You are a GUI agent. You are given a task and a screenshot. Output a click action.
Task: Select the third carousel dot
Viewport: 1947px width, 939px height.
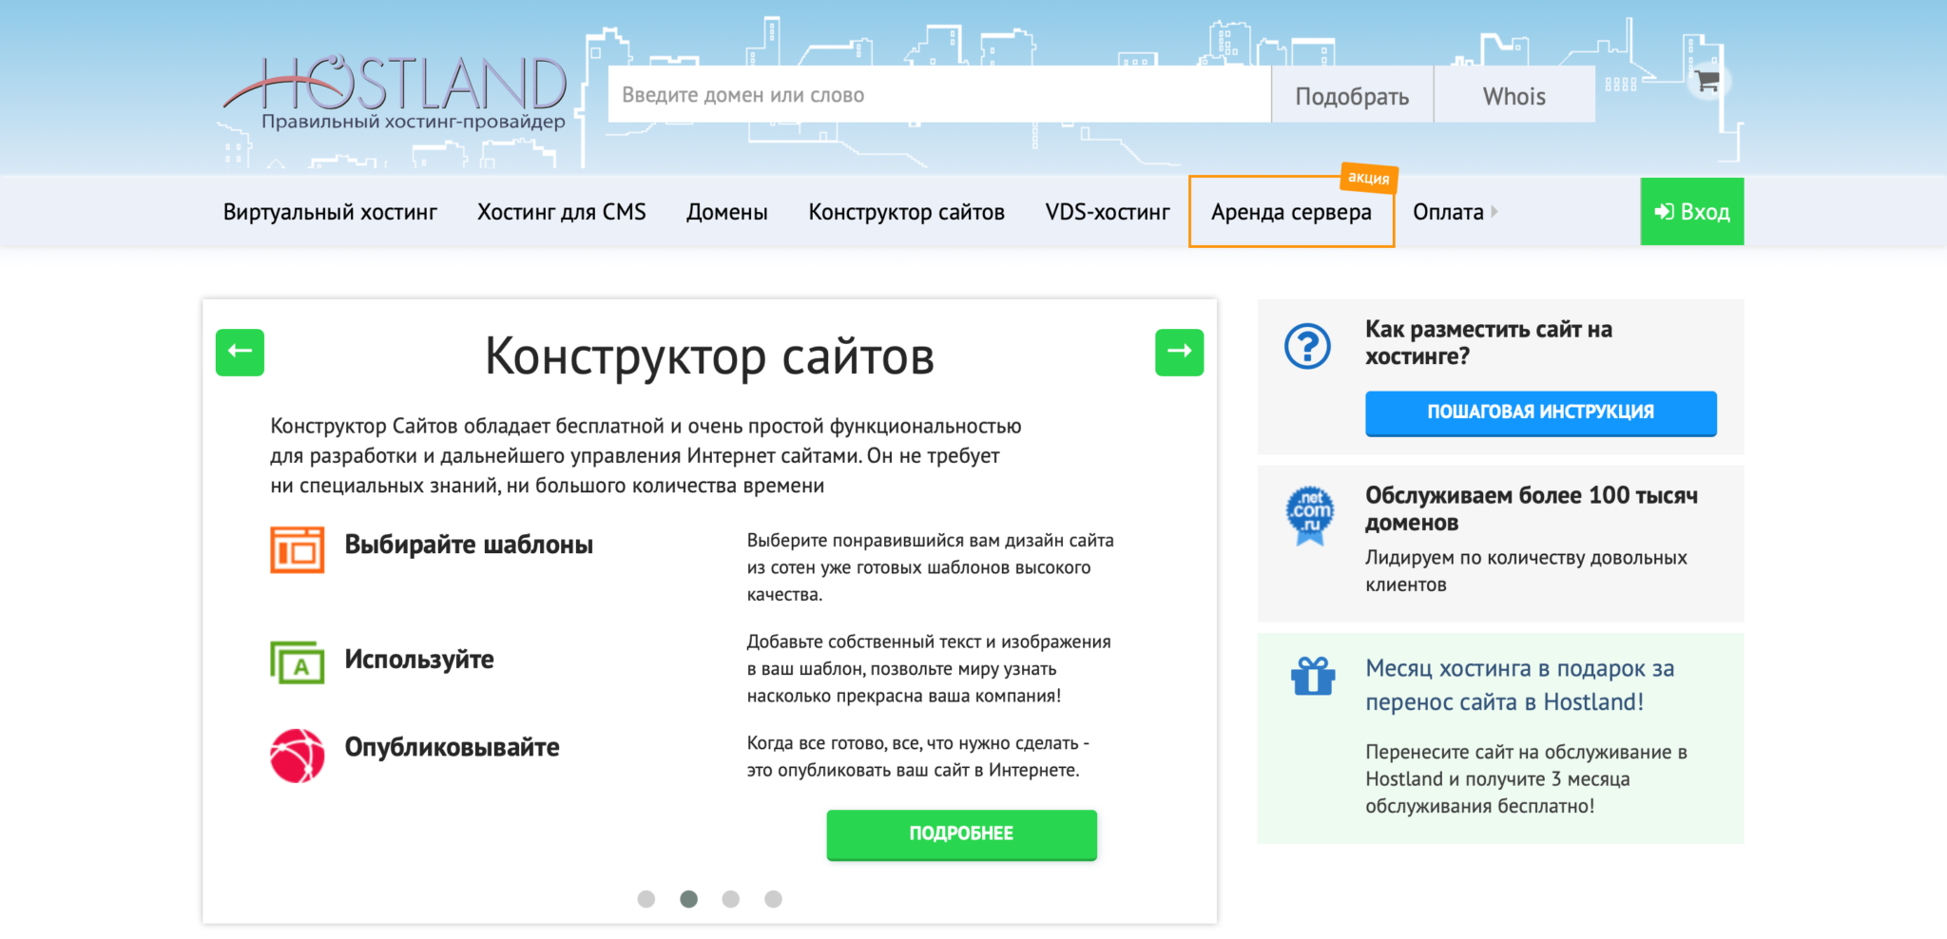click(731, 899)
